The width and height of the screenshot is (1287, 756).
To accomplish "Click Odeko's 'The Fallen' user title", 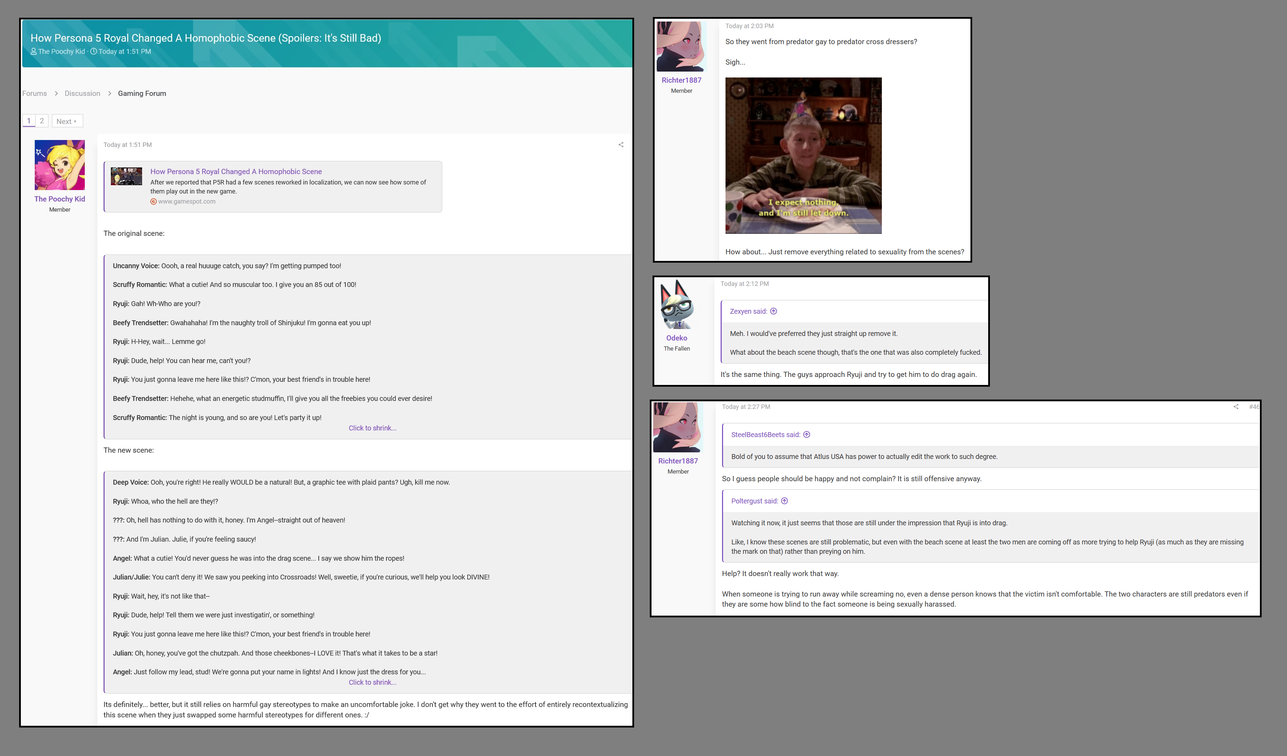I will coord(677,349).
